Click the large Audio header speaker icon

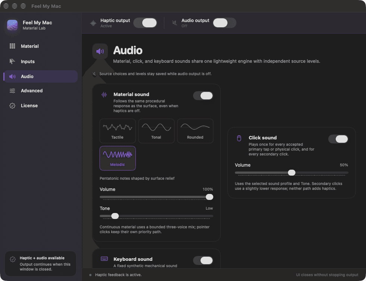click(x=100, y=51)
